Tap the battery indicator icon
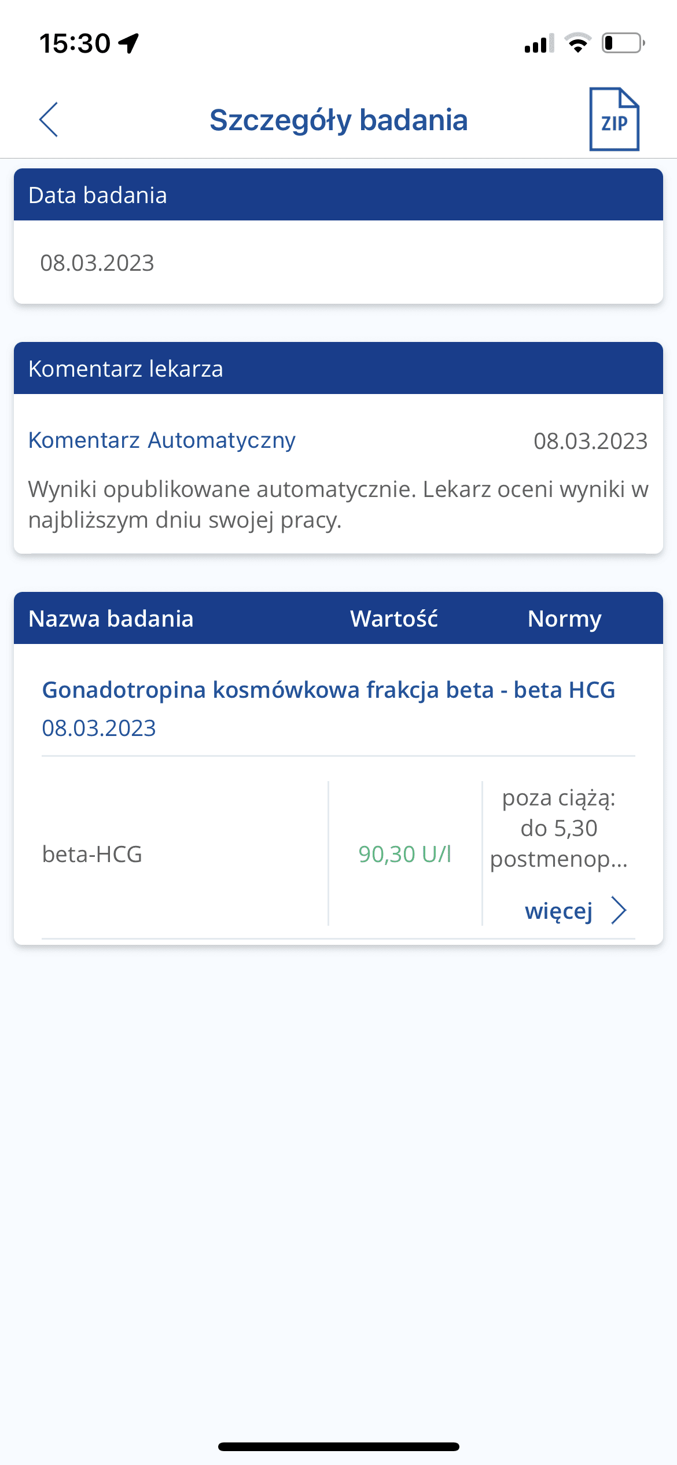677x1465 pixels. 623,43
